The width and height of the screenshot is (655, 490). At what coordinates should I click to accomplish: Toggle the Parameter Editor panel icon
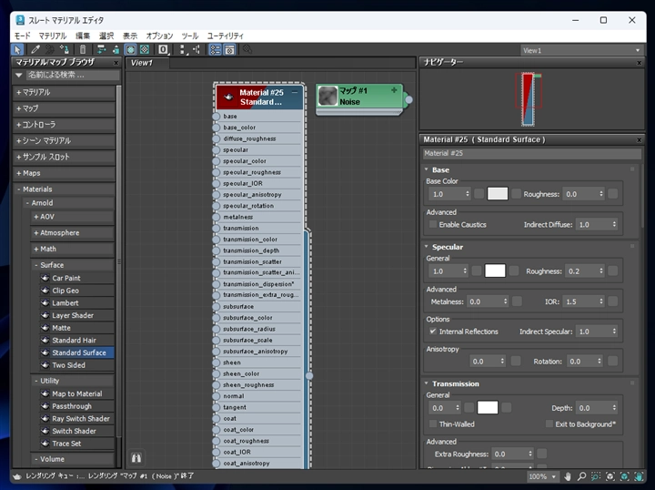click(229, 50)
